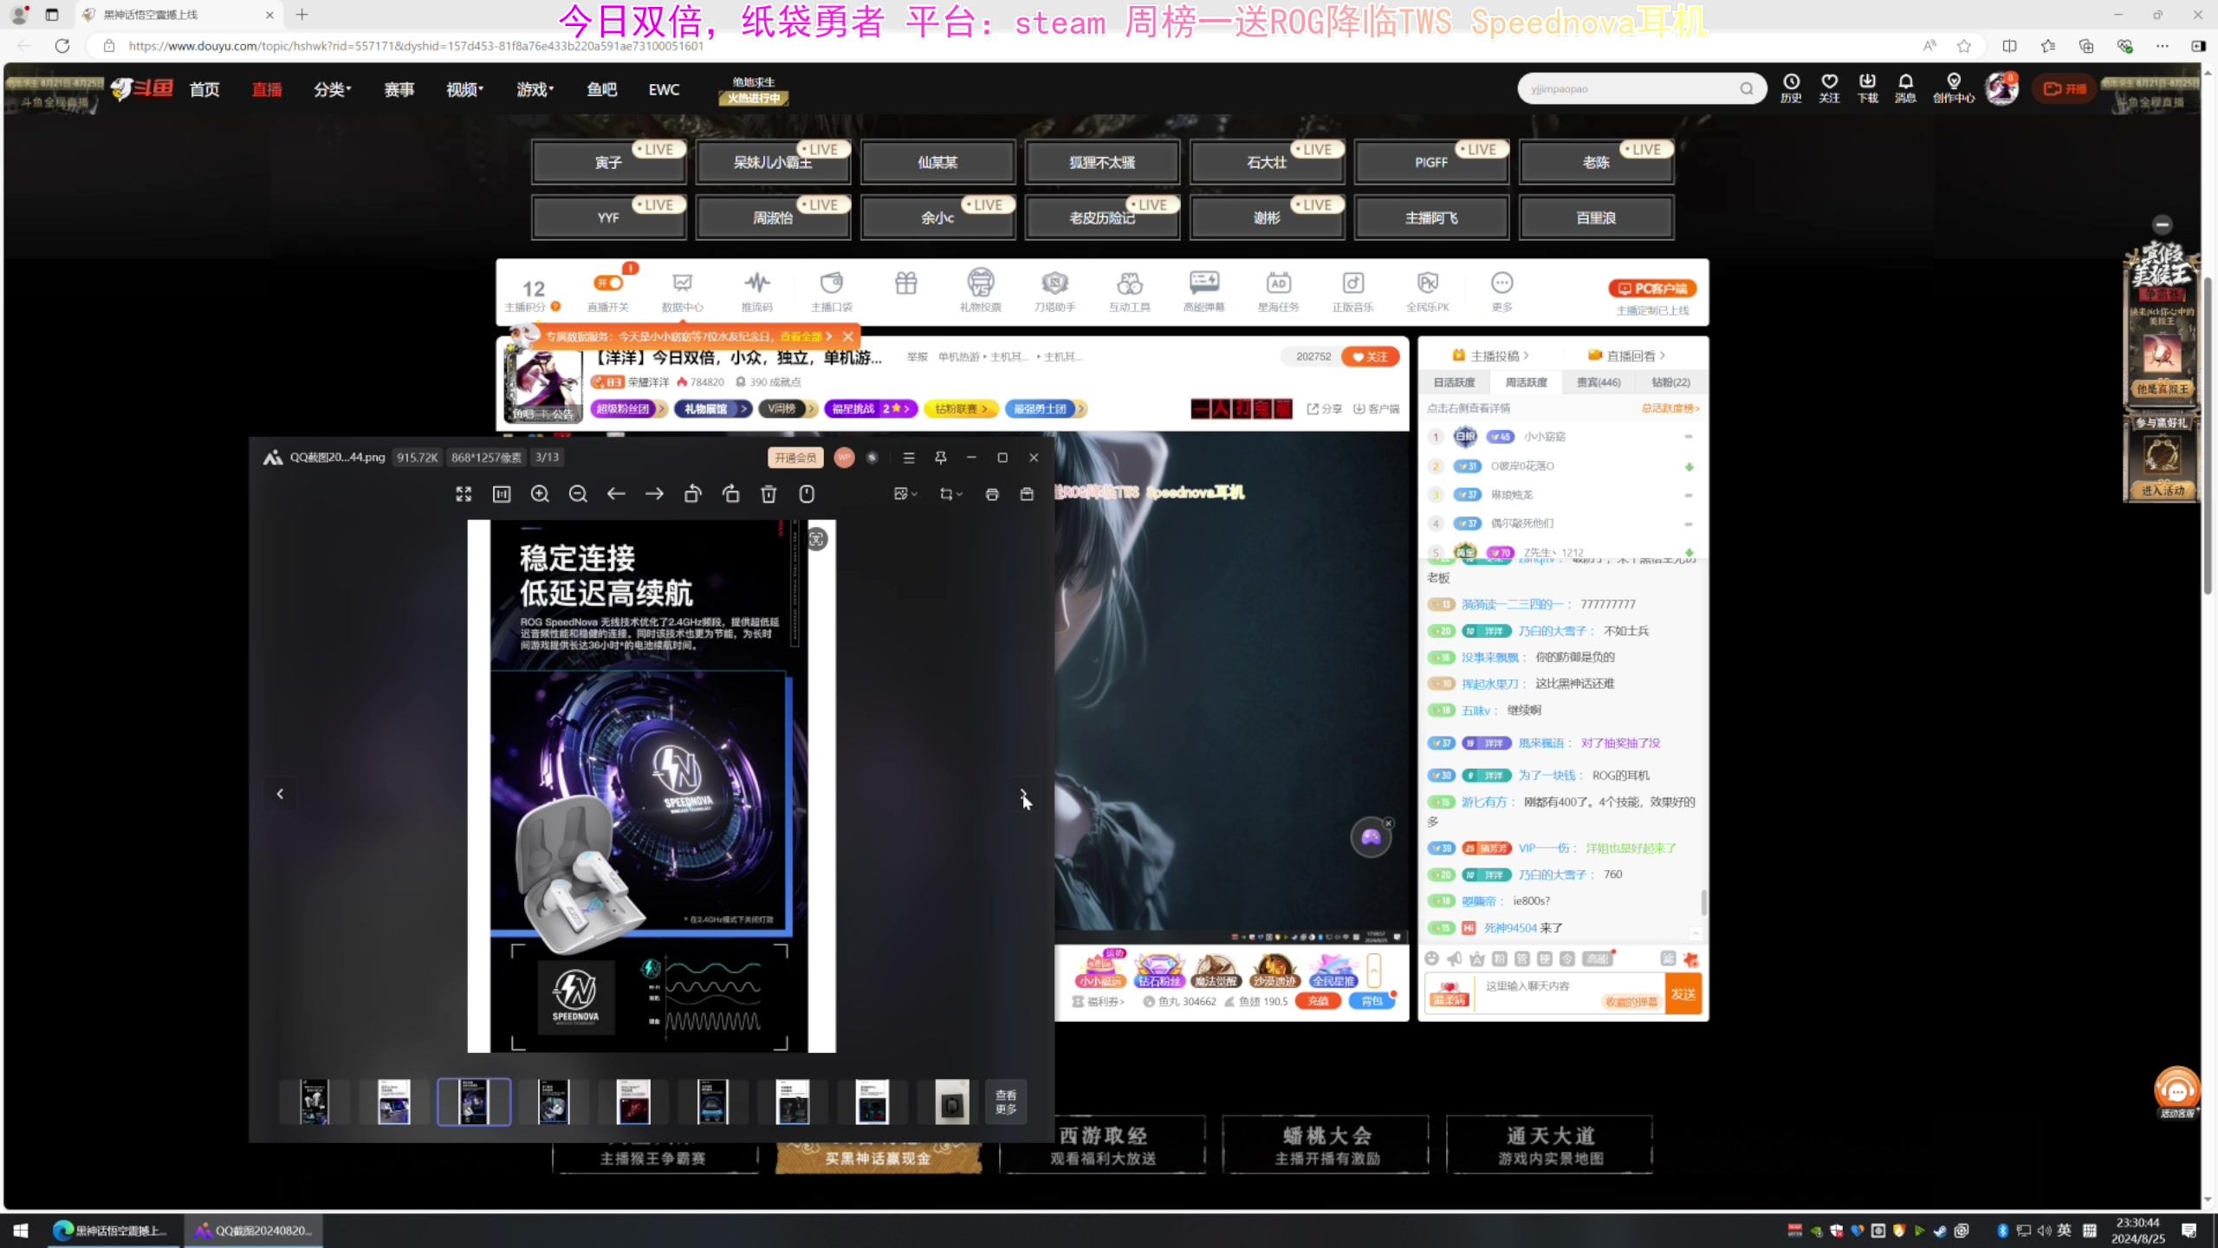Expand the 分类 category dropdown
Screen dimensions: 2218x1248
tap(332, 89)
